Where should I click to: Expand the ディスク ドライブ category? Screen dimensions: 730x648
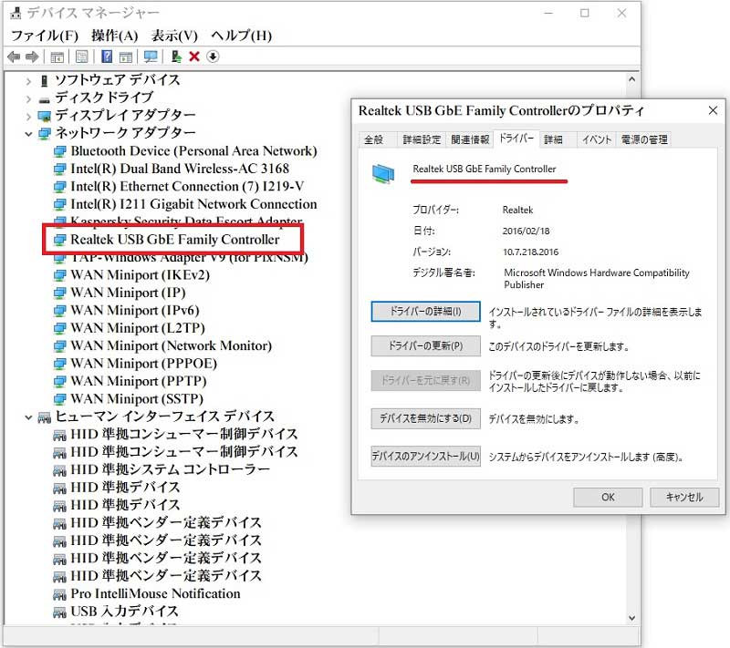[28, 99]
